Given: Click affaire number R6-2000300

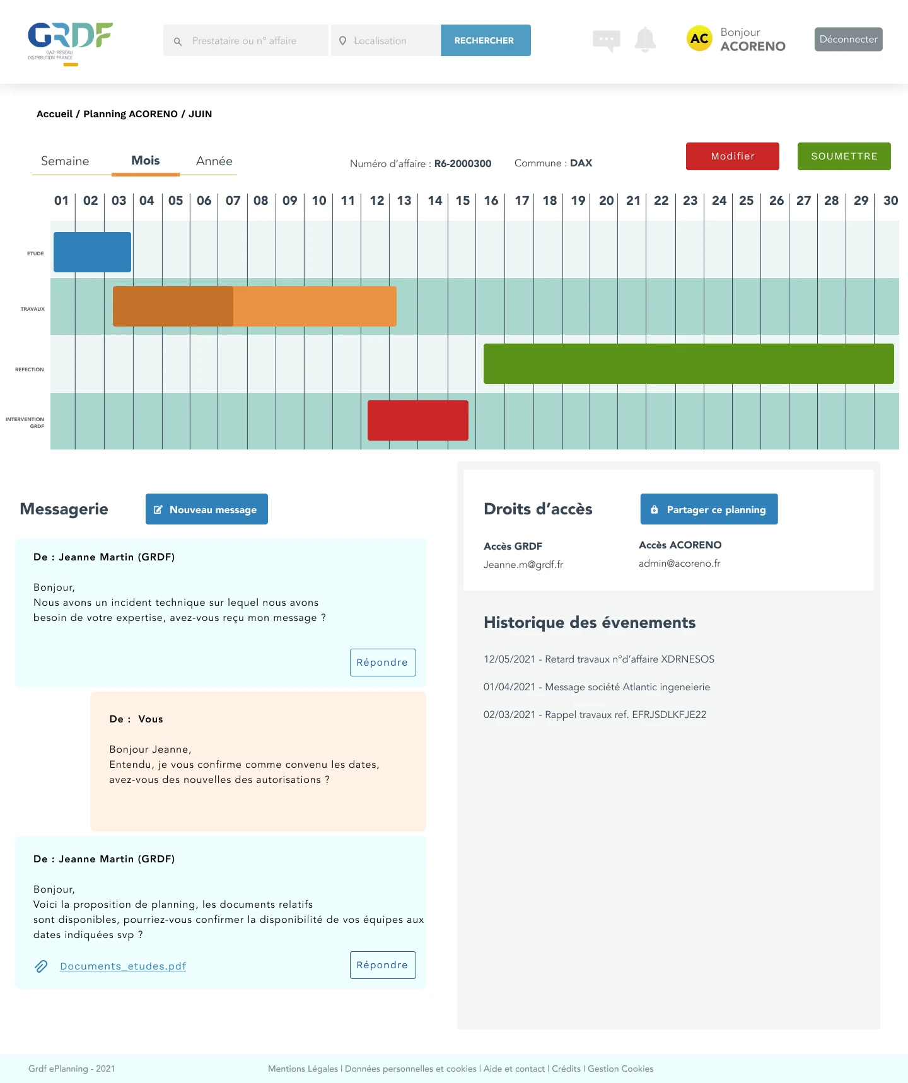Looking at the screenshot, I should coord(463,164).
